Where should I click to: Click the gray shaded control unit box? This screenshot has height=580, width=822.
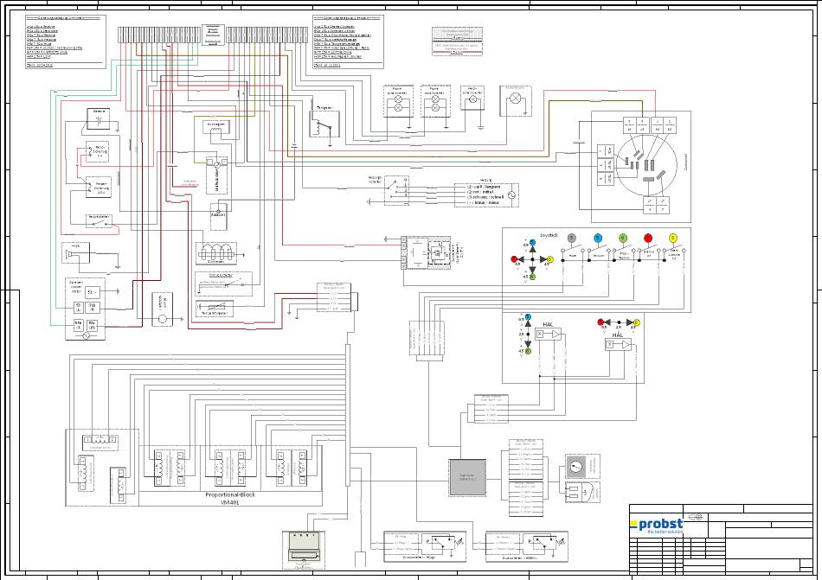467,477
